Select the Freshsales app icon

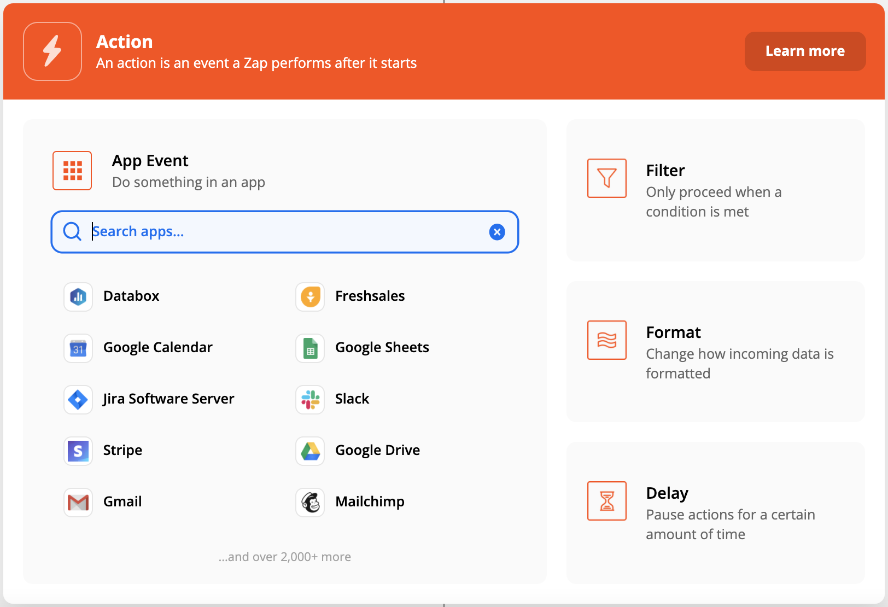pyautogui.click(x=310, y=297)
